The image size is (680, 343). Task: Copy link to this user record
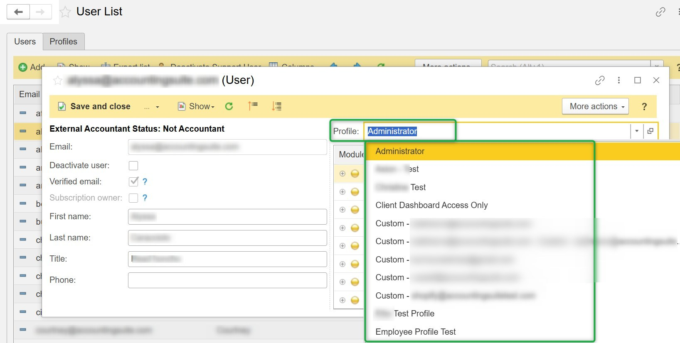599,80
